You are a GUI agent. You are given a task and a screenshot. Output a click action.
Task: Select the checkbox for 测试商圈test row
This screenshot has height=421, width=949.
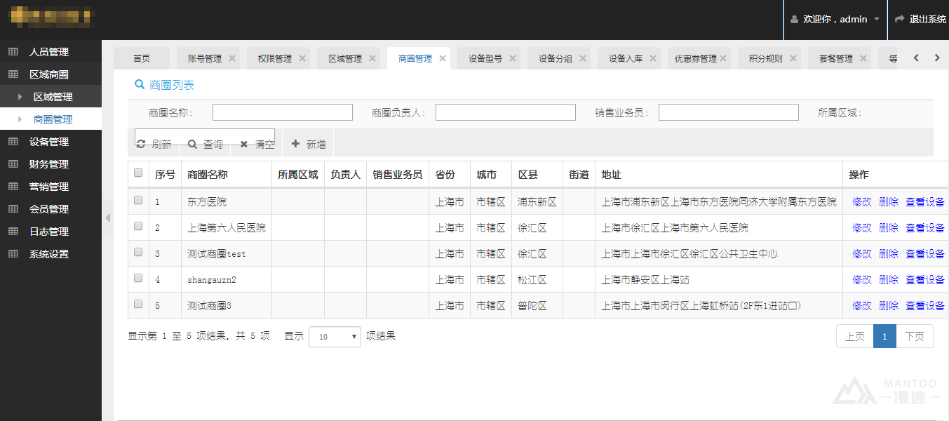pyautogui.click(x=138, y=253)
